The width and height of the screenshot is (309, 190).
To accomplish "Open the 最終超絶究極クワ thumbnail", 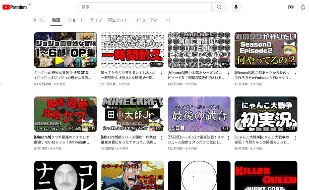I will (66, 114).
